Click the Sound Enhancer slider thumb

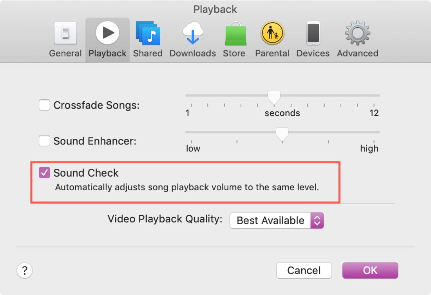coord(282,134)
